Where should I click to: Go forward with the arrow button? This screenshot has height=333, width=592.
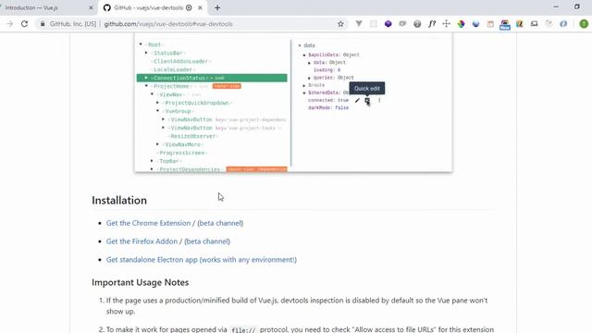click(x=10, y=24)
